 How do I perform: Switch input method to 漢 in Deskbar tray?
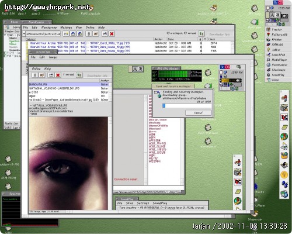pyautogui.click(x=277, y=15)
